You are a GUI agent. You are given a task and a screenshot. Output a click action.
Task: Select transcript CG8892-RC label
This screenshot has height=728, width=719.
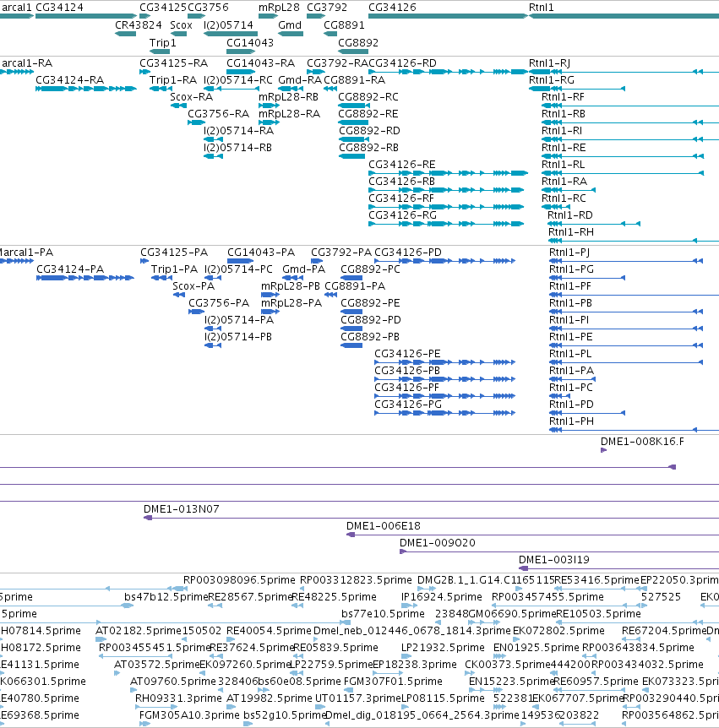368,96
